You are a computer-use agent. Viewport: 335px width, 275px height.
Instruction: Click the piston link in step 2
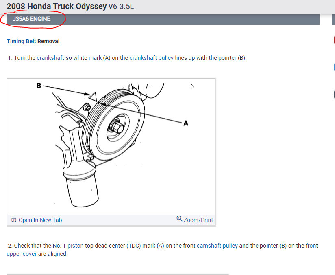pos(76,246)
